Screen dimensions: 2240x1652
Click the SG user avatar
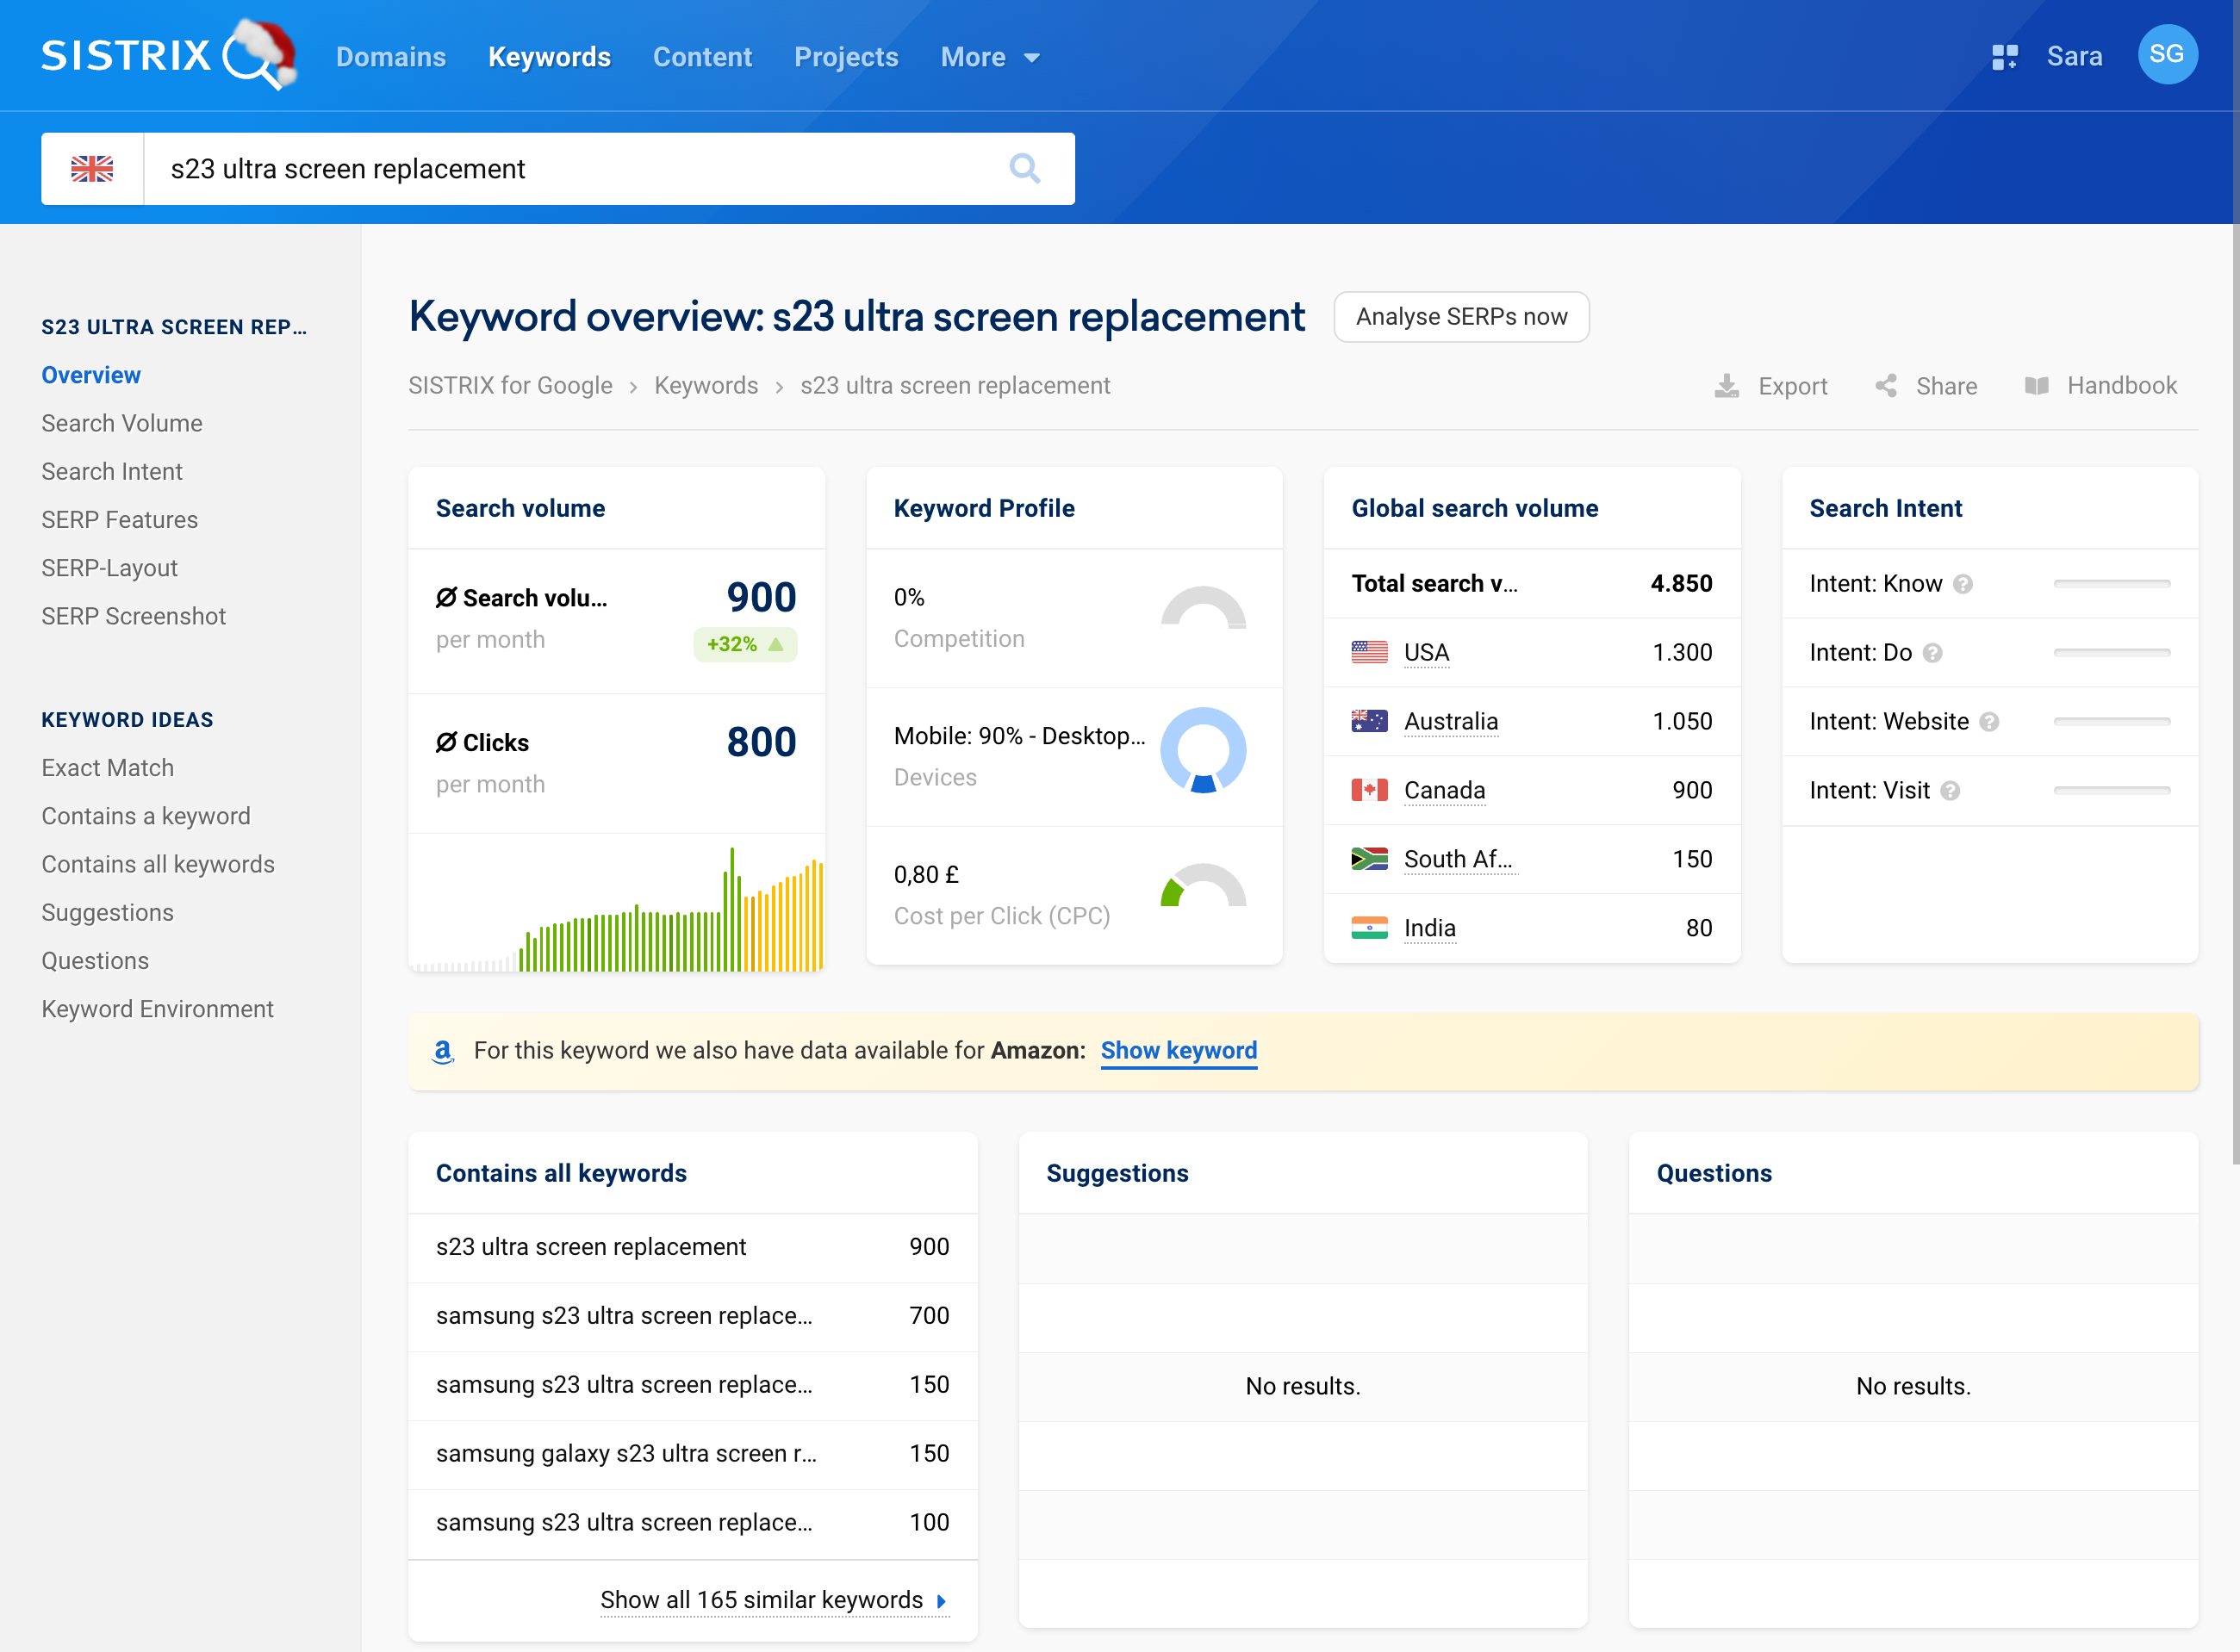pyautogui.click(x=2166, y=55)
